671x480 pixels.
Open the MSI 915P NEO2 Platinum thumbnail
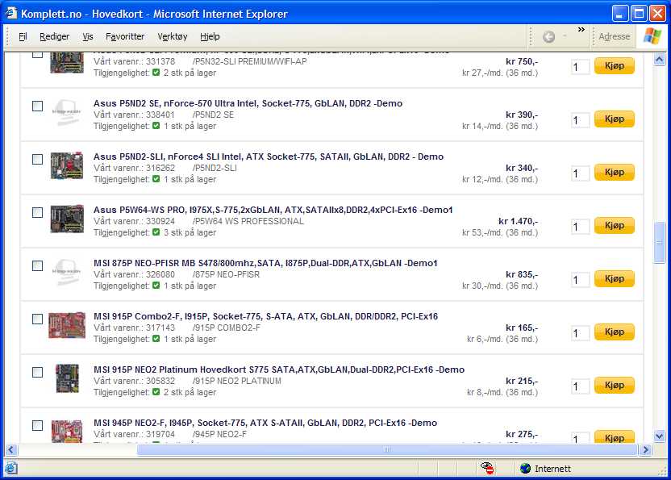[68, 378]
